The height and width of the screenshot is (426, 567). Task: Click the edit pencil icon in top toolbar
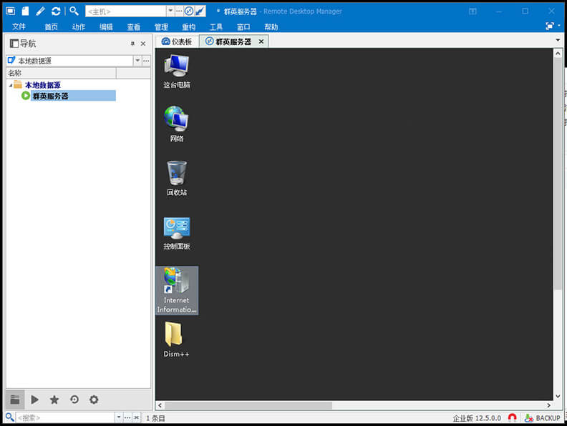pos(41,11)
